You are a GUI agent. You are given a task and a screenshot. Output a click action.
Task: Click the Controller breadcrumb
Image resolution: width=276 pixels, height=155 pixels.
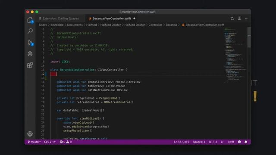[155, 25]
